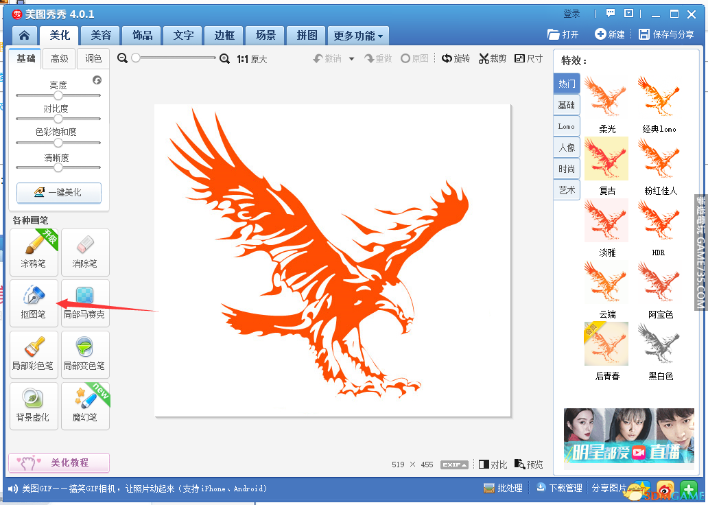
Task: Click the 保存与分享 save and share button
Action: pos(666,34)
